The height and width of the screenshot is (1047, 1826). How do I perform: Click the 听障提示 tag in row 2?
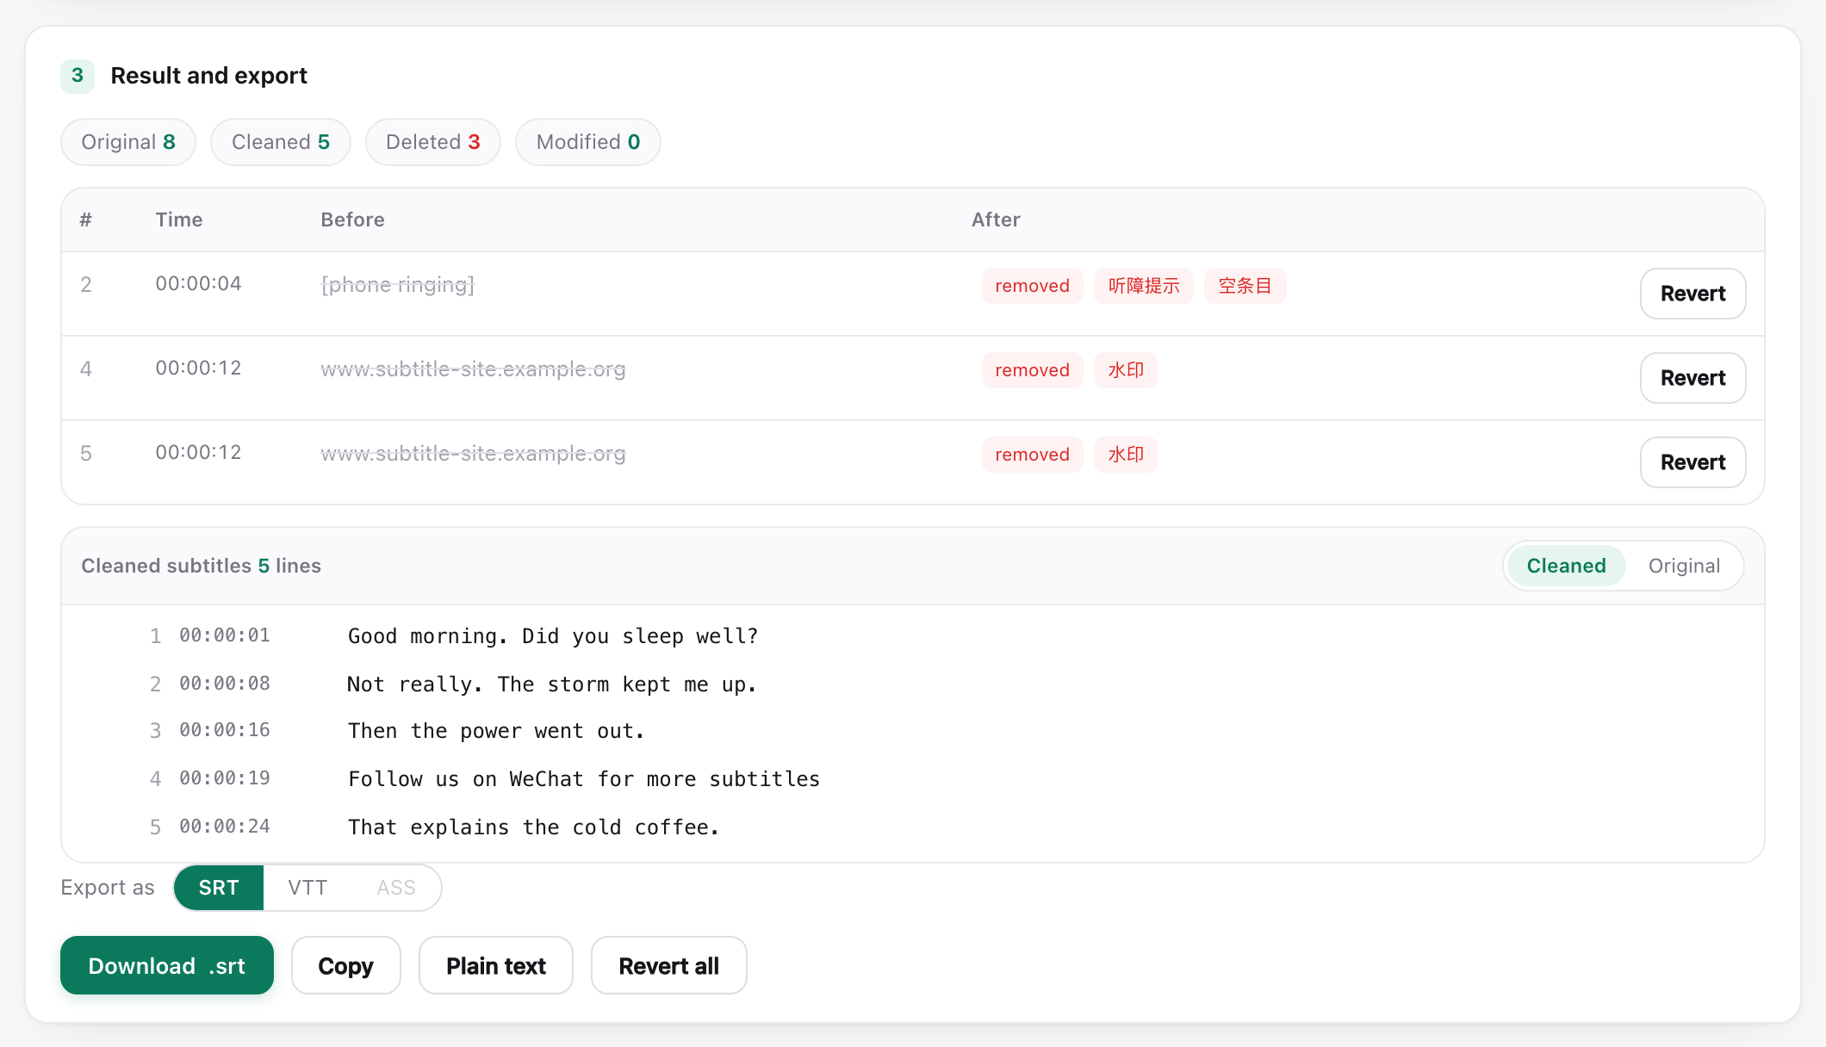(1144, 286)
